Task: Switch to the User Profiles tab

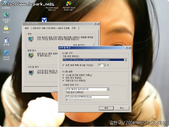Action: coord(63,28)
